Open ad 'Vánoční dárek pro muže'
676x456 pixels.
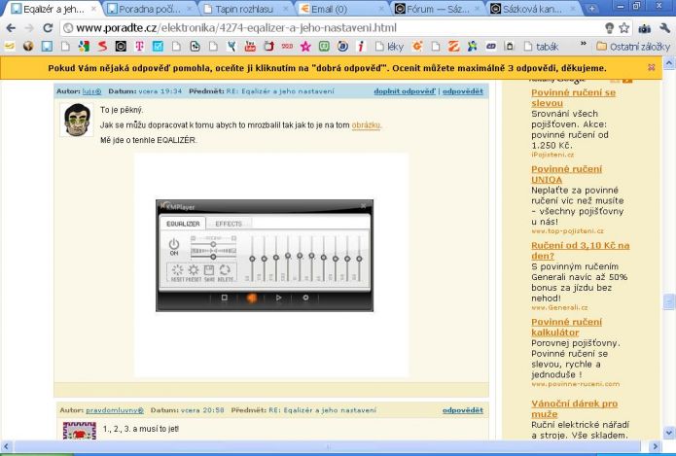(x=574, y=408)
